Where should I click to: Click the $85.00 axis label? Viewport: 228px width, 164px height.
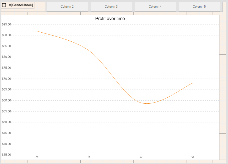[x=6, y=46]
